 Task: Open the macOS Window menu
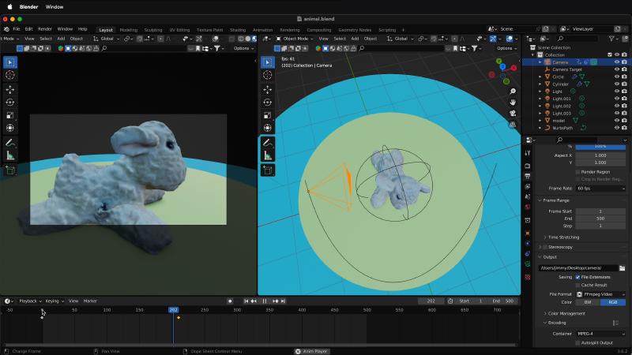[x=55, y=7]
